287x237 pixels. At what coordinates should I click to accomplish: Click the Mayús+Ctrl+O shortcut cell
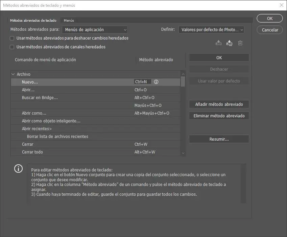(x=148, y=105)
